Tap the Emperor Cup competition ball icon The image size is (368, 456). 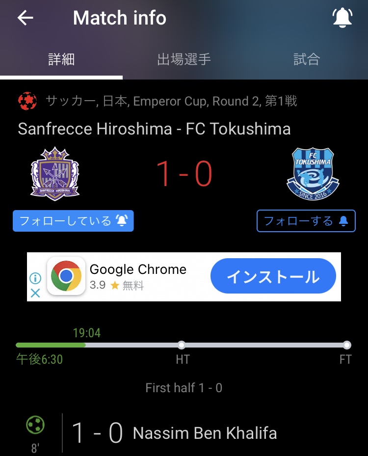(x=27, y=101)
